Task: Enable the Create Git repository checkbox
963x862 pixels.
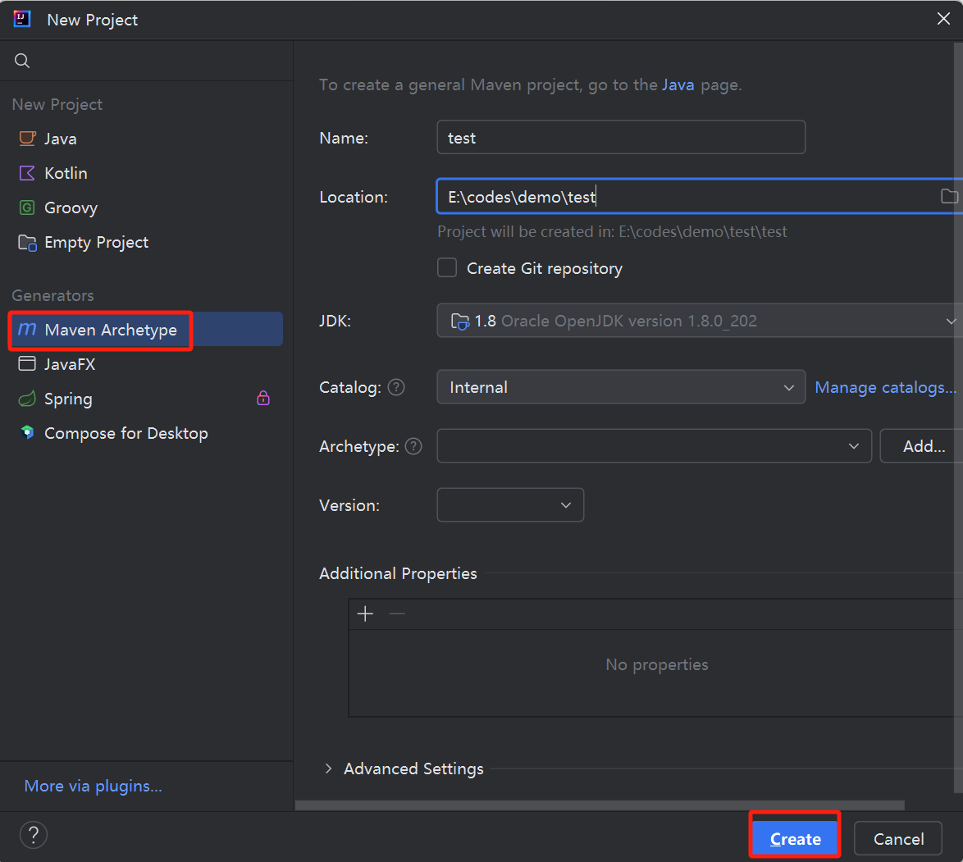Action: pos(447,268)
